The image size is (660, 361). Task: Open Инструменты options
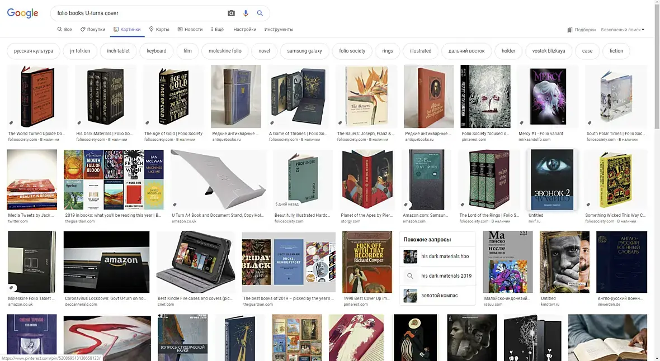[279, 30]
